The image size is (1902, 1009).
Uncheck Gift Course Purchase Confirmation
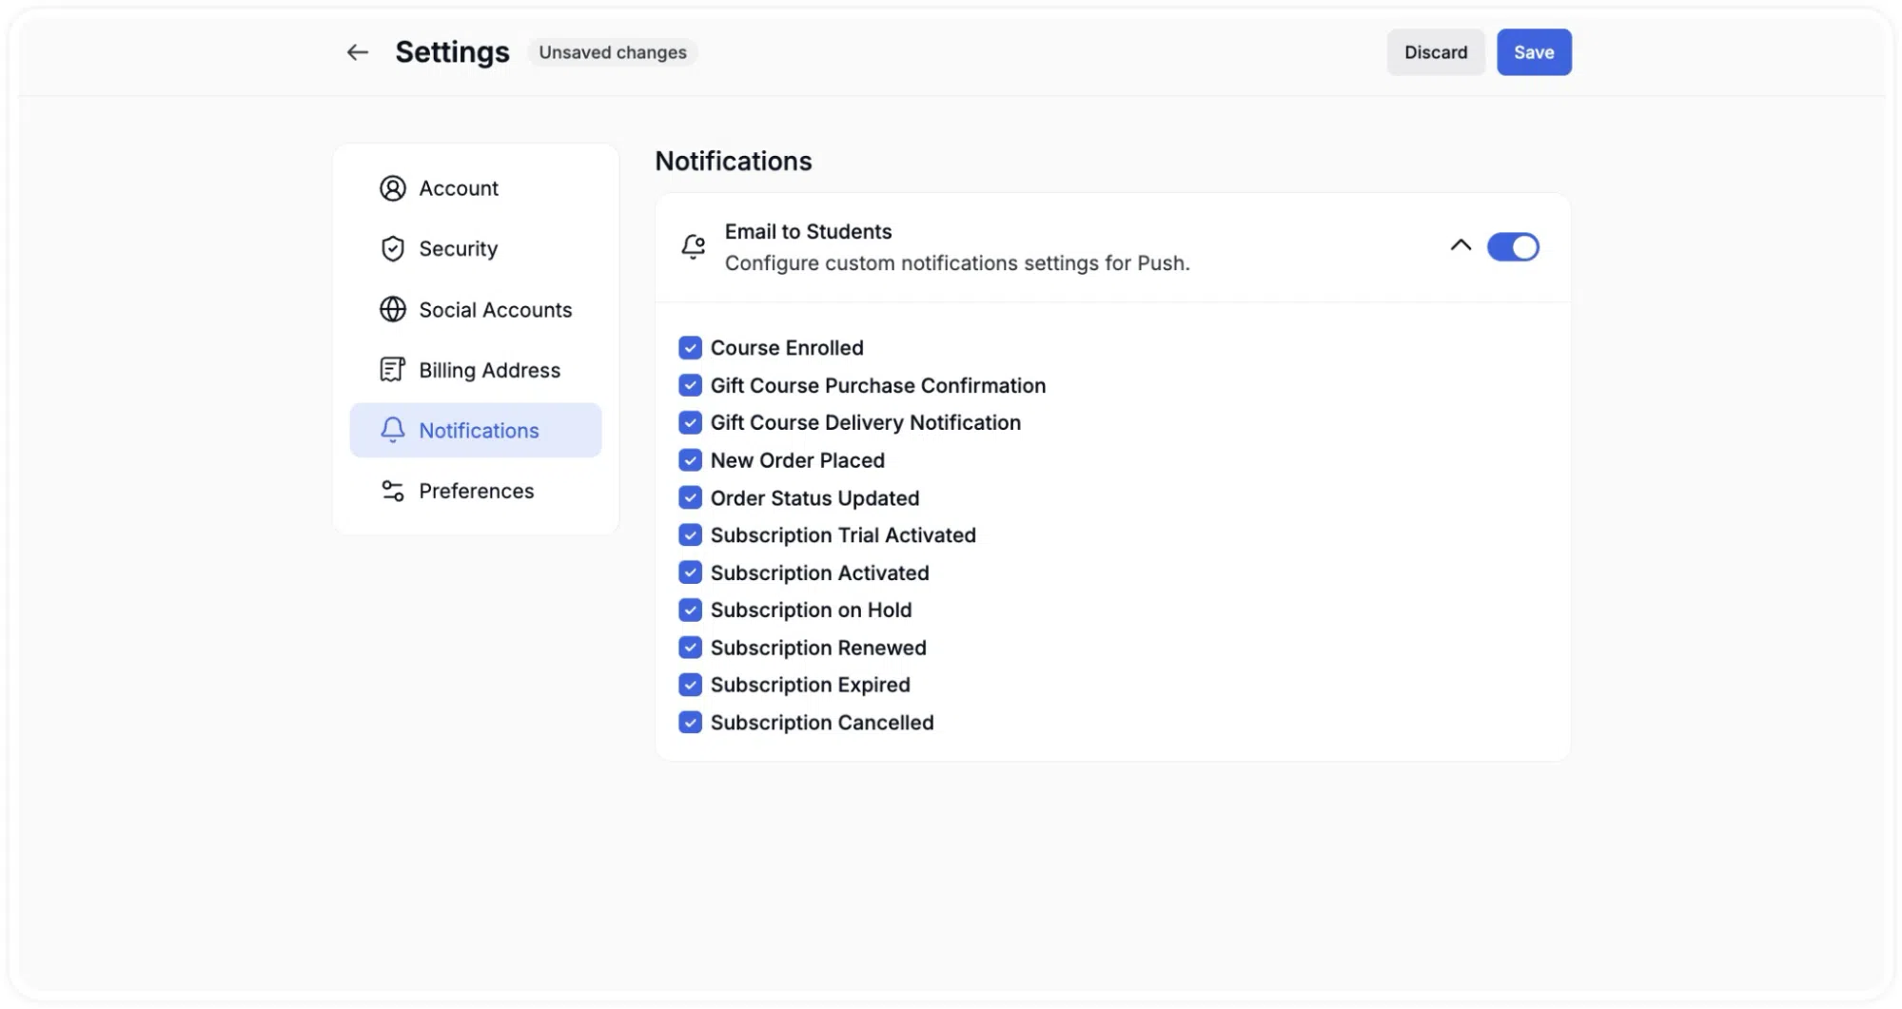[x=690, y=385]
